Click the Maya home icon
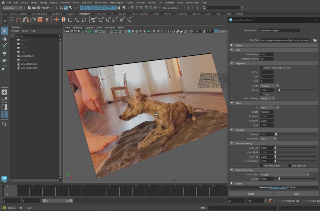Image resolution: width=320 pixels, height=211 pixels. point(3,2)
